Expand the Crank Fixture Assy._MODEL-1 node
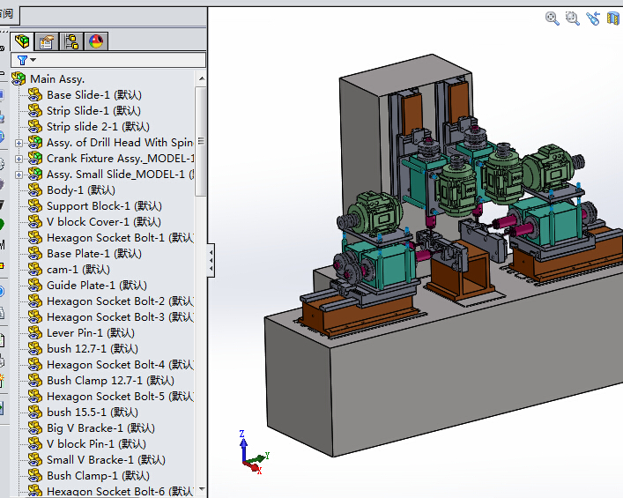The width and height of the screenshot is (623, 498). (x=19, y=159)
